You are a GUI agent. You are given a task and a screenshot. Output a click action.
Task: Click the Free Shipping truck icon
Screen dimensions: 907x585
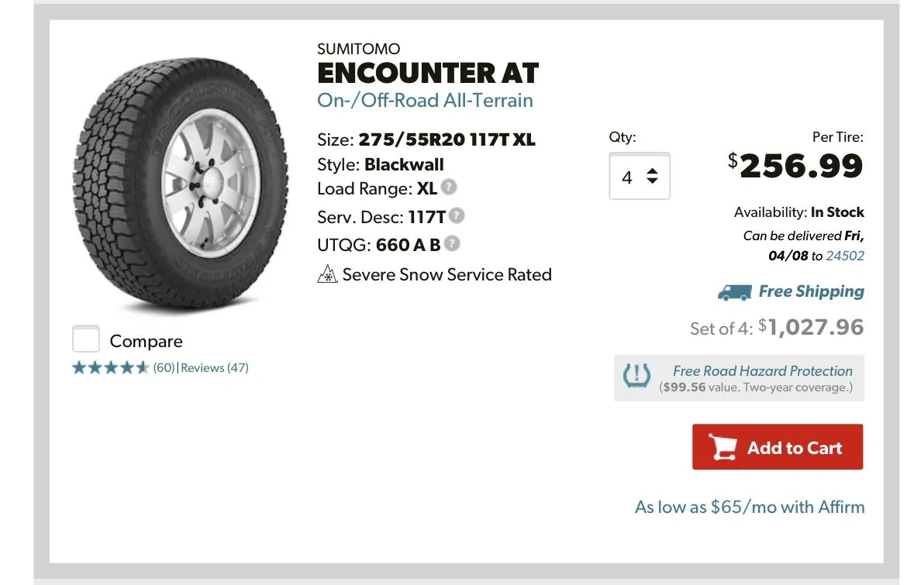point(735,293)
